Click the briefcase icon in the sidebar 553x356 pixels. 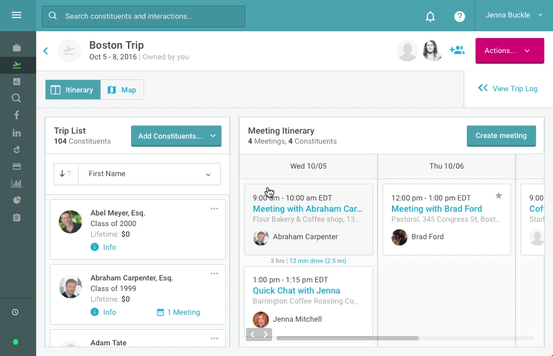click(17, 47)
